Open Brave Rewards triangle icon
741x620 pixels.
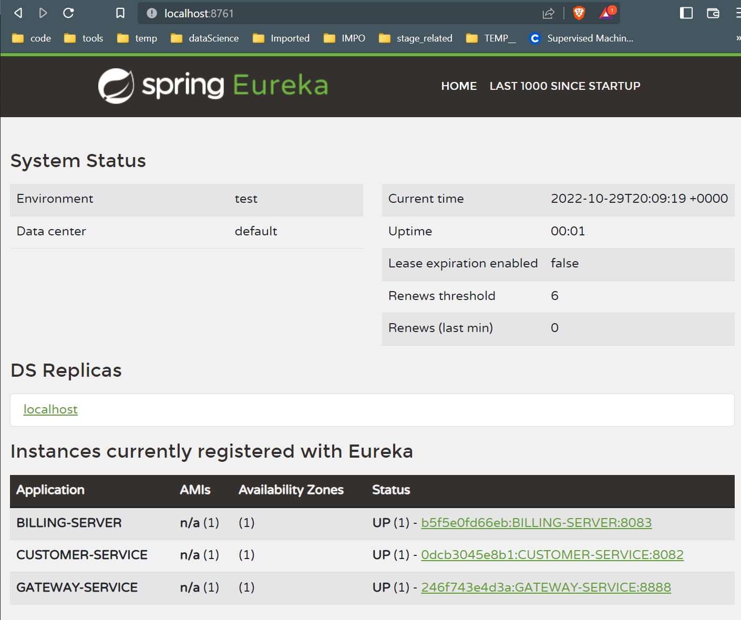click(606, 13)
